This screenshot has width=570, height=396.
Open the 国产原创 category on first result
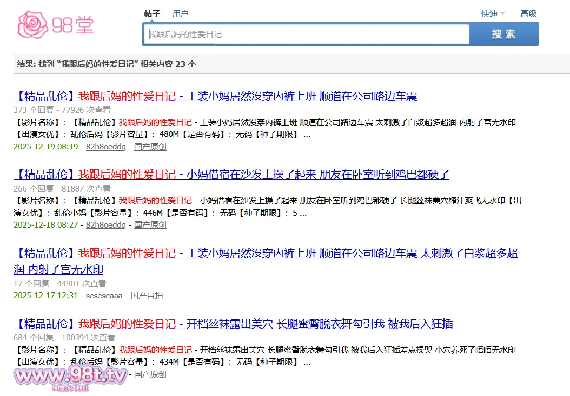pyautogui.click(x=150, y=146)
